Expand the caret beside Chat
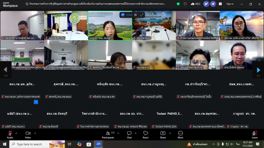Screen dimensions: 264x148 click(136, 133)
